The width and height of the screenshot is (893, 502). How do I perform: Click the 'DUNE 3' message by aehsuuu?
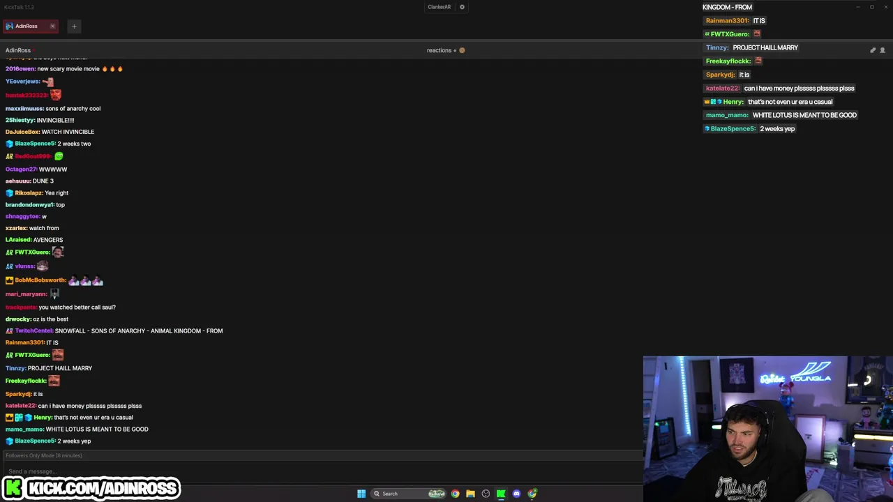pyautogui.click(x=43, y=181)
